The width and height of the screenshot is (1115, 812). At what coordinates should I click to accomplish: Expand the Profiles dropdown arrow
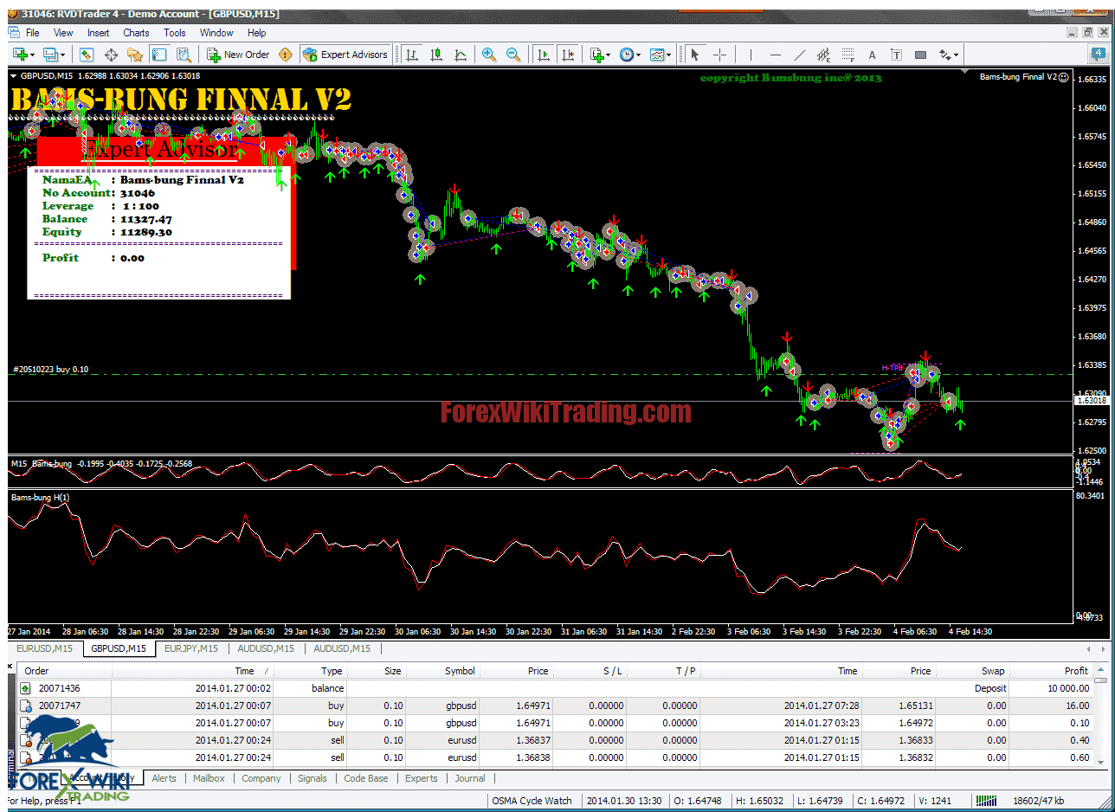tap(63, 55)
